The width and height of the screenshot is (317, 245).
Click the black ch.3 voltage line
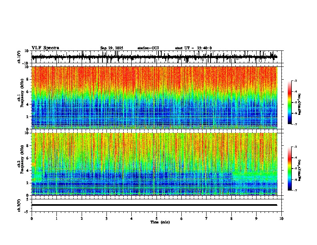pos(154,205)
